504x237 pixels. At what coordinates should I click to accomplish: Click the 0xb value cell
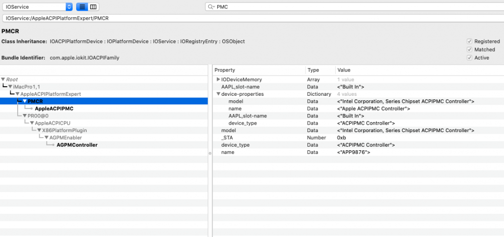[x=341, y=138]
